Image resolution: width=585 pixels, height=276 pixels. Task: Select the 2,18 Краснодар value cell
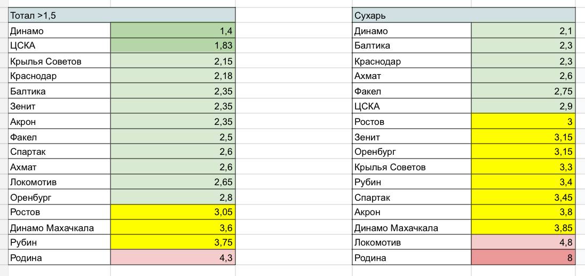pos(173,76)
